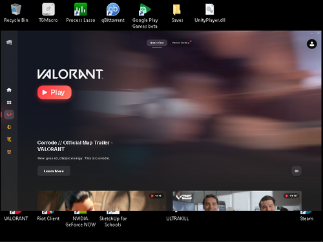This screenshot has height=242, width=323.
Task: Select SketchUp for Schools desktop shortcut label
Action: tap(113, 221)
